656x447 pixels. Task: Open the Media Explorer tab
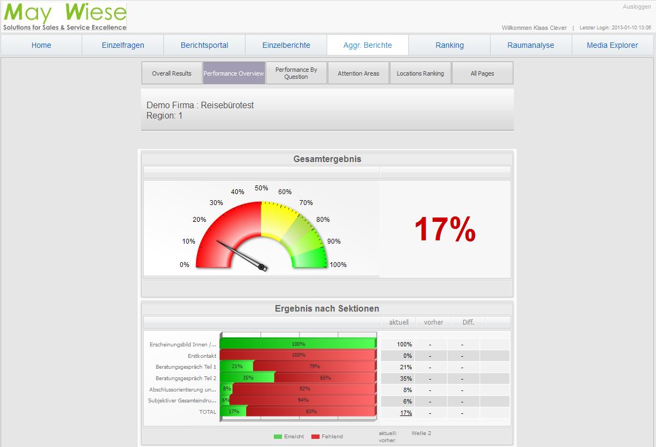point(612,45)
